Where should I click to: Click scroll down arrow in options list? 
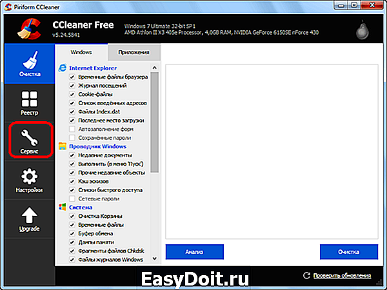click(x=155, y=258)
